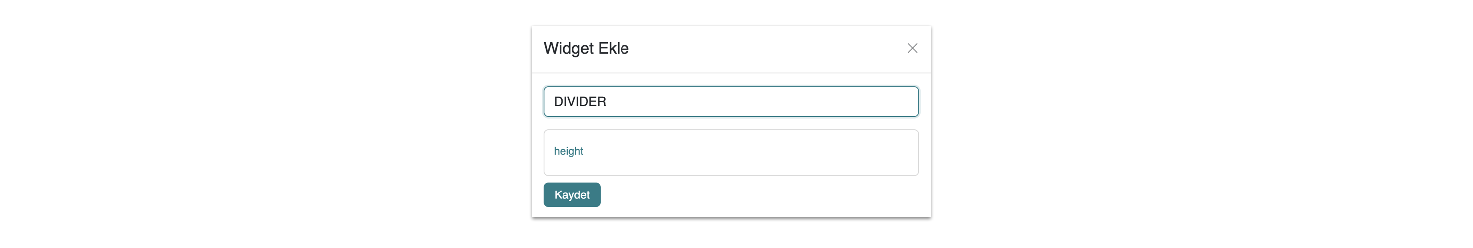The width and height of the screenshot is (1473, 248).
Task: Click the height placeholder label
Action: point(568,151)
